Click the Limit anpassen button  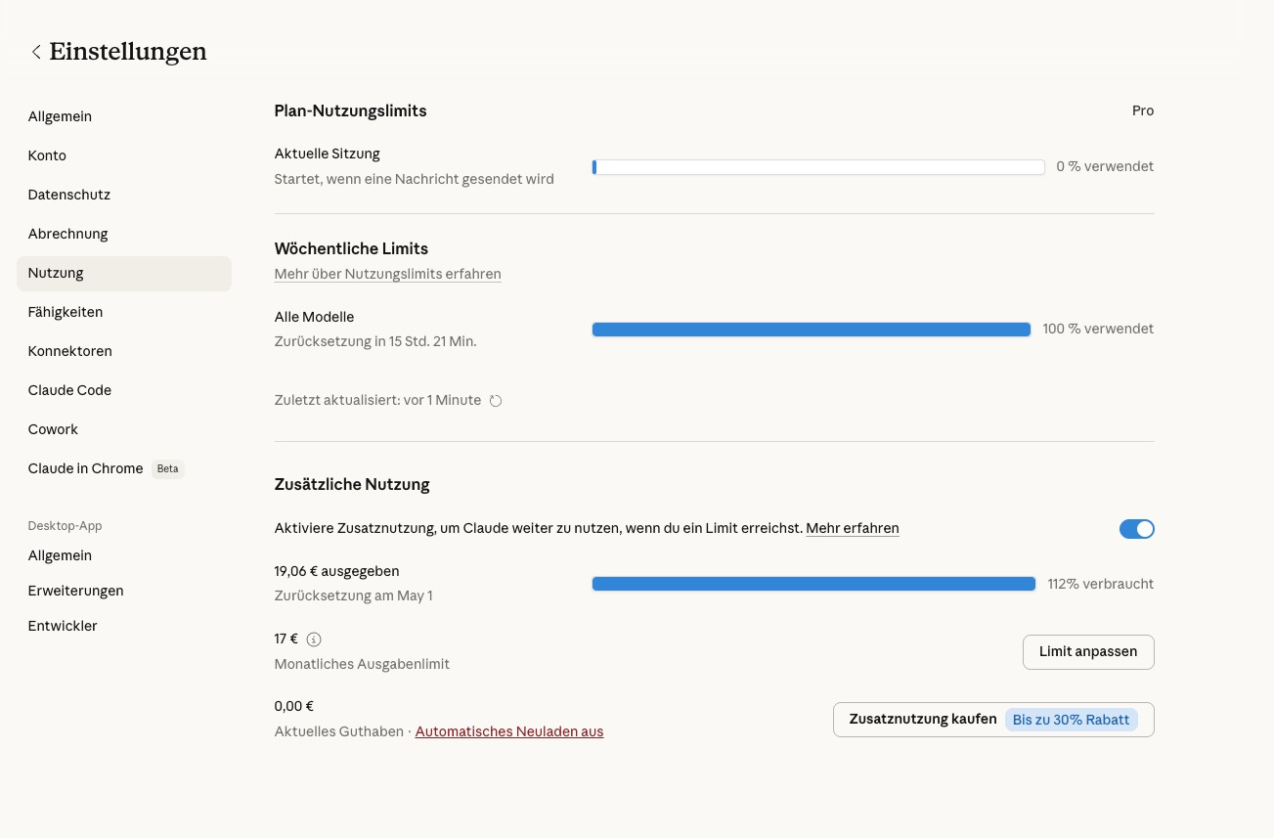click(1087, 652)
